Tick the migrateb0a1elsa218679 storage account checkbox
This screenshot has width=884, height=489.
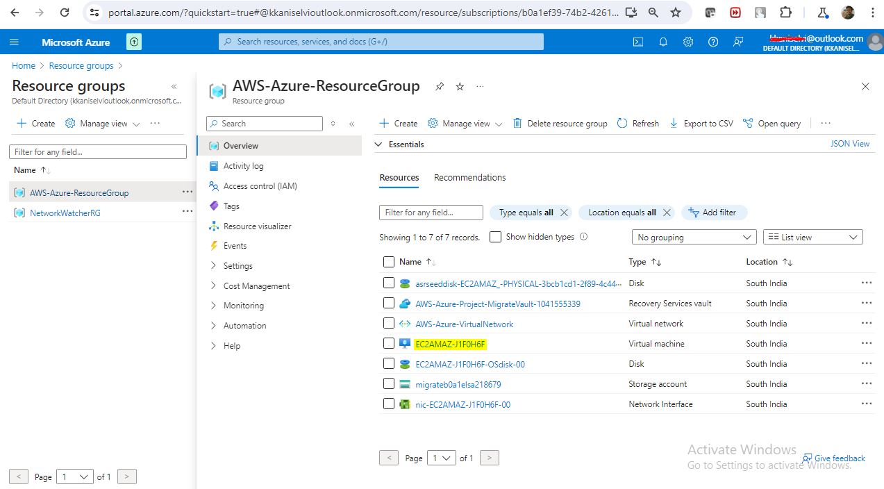(x=389, y=384)
